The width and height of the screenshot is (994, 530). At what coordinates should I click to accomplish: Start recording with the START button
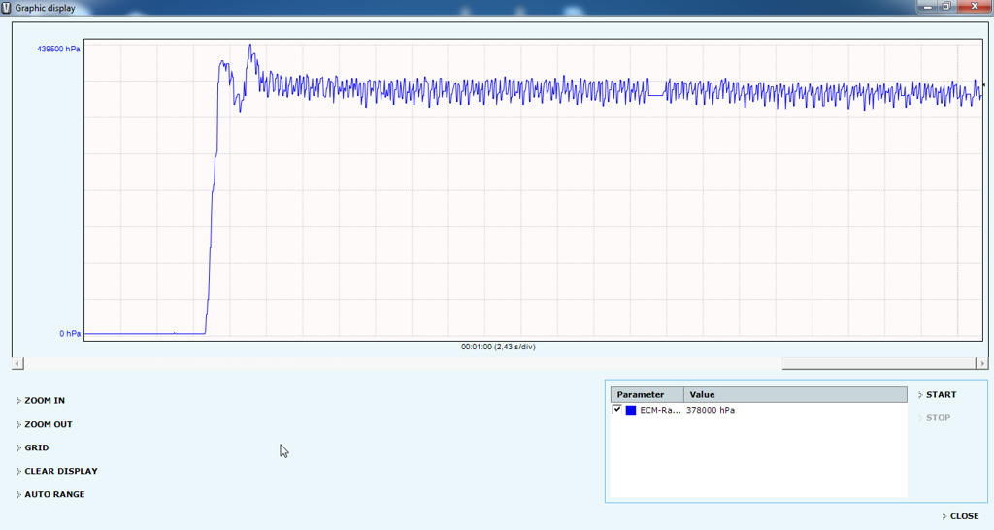point(941,395)
